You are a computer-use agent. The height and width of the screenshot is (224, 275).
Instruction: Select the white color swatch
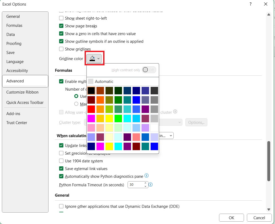154,128
